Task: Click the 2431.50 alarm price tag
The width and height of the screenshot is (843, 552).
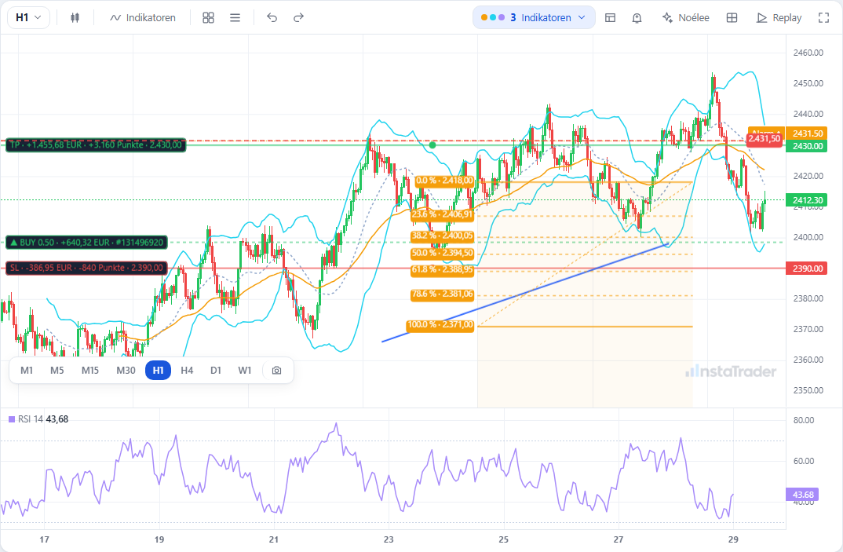Action: [805, 133]
